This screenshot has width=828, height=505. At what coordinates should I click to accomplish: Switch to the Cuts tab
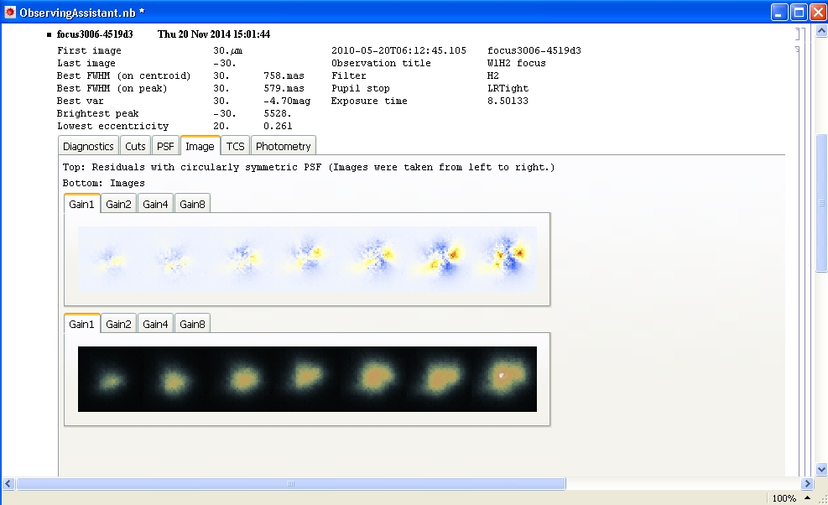pos(135,146)
